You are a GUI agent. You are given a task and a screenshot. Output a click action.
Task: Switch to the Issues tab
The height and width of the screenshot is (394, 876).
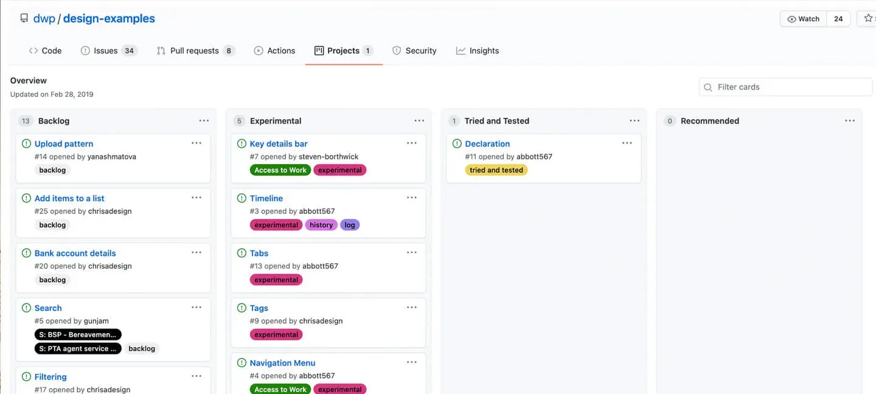(109, 50)
